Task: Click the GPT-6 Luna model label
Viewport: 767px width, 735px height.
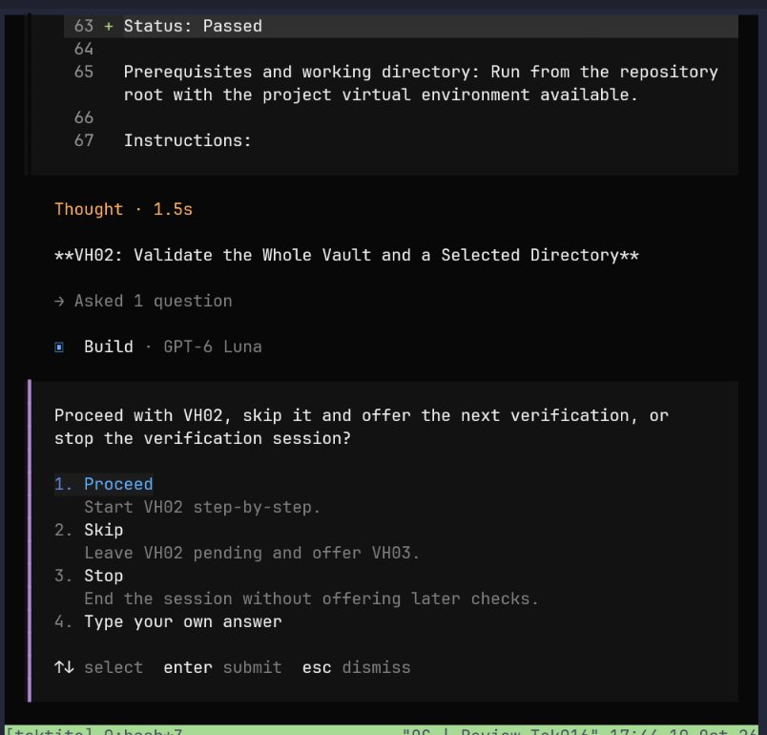Action: 213,346
